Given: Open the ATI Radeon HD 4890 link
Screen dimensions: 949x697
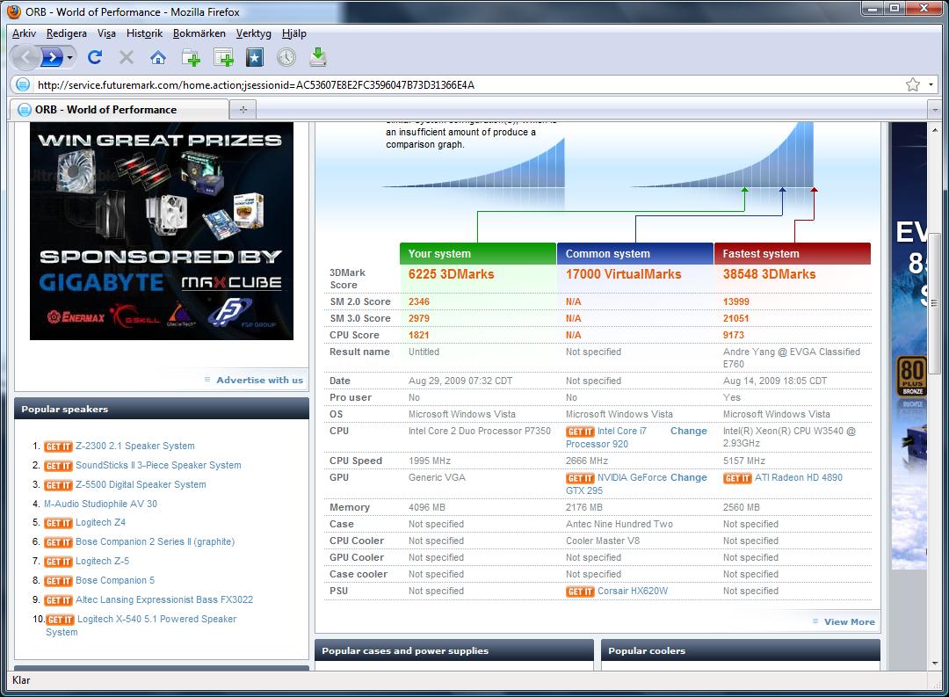Looking at the screenshot, I should tap(798, 478).
